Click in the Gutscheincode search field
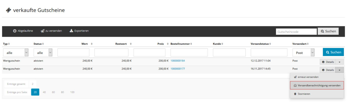This screenshot has height=104, width=347. 296,32
